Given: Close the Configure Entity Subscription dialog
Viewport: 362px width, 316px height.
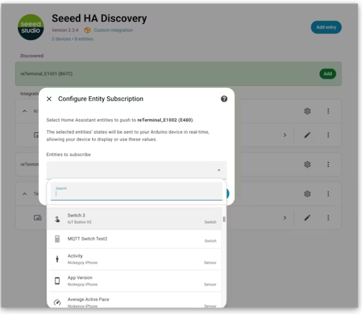Looking at the screenshot, I should click(x=49, y=99).
